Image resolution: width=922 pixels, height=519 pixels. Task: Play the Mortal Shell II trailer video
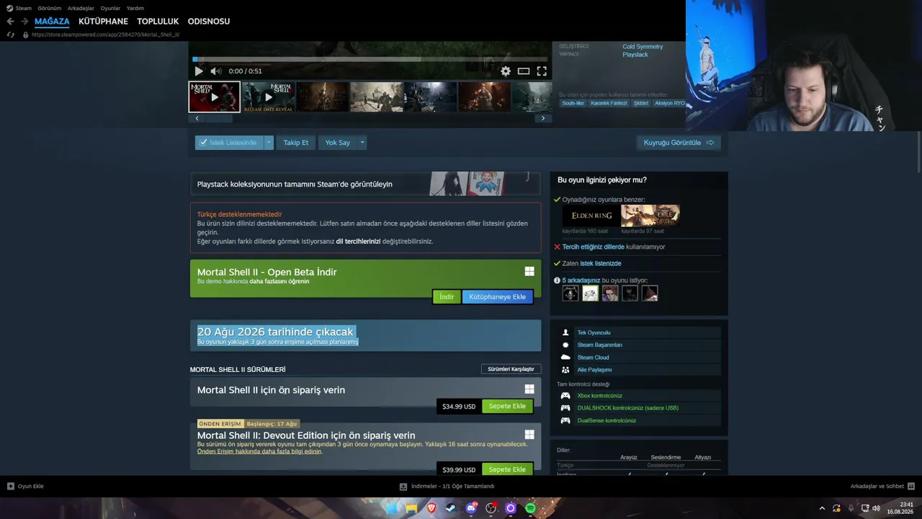coord(199,71)
